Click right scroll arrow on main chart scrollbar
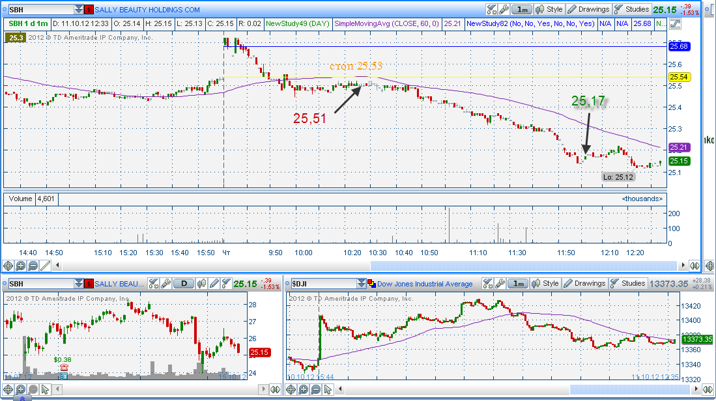This screenshot has height=401, width=716. [683, 265]
